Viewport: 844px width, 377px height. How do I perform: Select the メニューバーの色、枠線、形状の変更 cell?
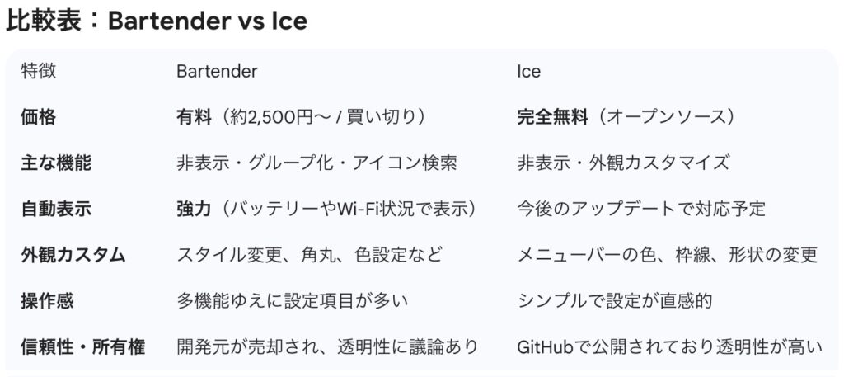pyautogui.click(x=667, y=254)
